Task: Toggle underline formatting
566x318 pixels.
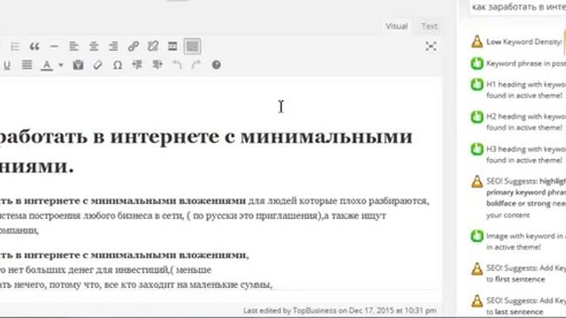Action: pos(7,65)
